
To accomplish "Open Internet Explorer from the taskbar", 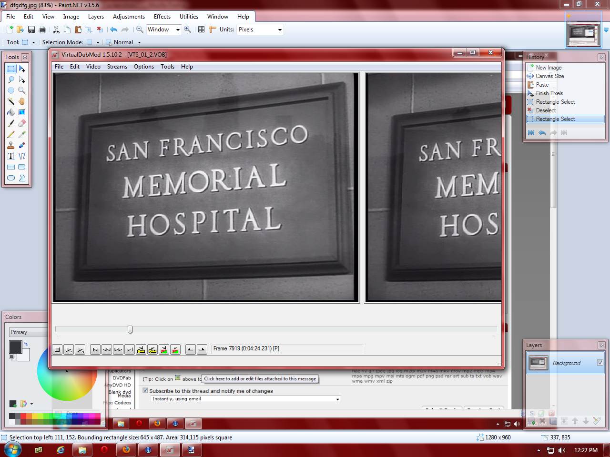I will coord(61,450).
